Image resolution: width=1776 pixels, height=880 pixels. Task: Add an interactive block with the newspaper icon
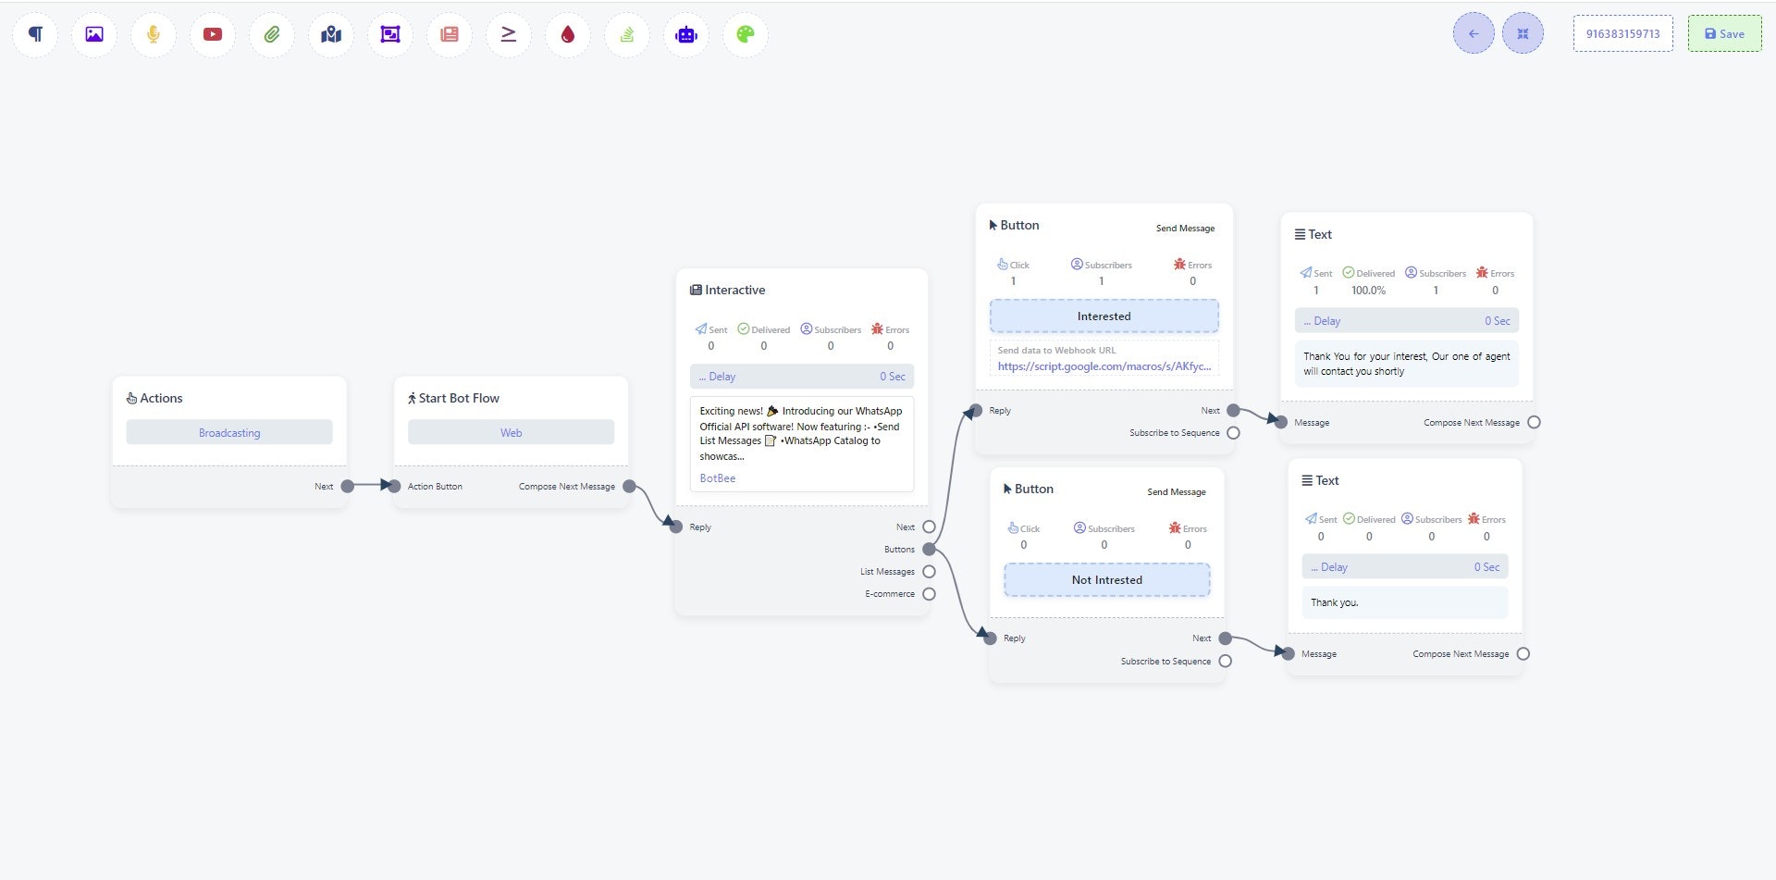(450, 34)
